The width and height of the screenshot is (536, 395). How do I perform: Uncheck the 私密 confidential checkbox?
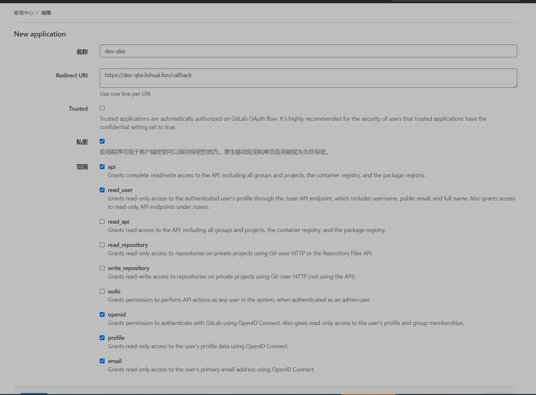click(x=102, y=141)
